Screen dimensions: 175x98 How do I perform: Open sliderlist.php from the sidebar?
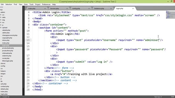point(7,56)
